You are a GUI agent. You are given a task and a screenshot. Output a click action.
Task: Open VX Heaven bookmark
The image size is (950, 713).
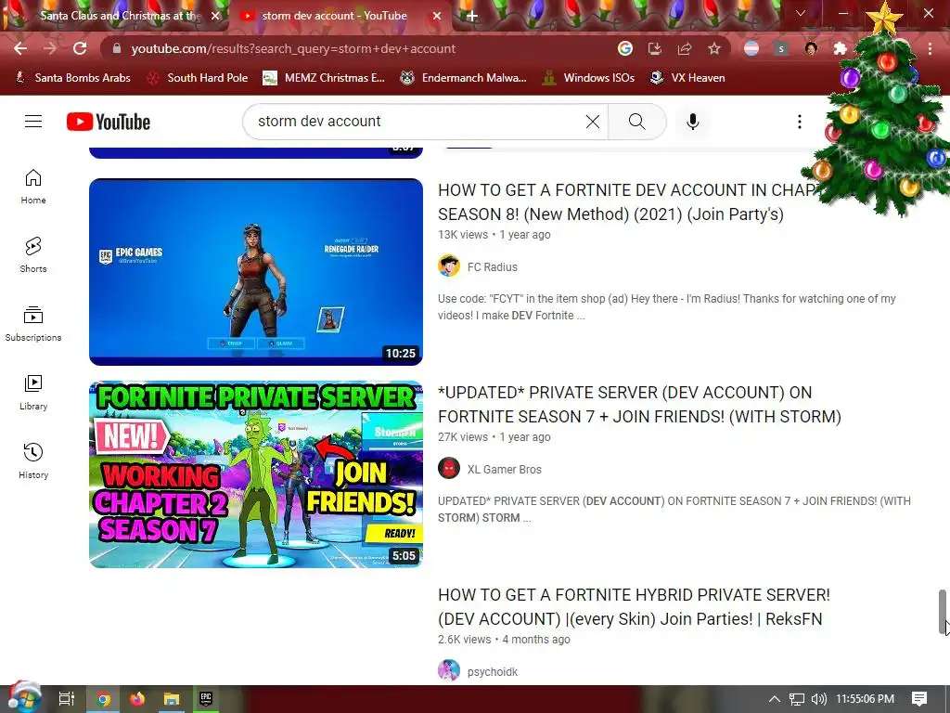coord(687,78)
